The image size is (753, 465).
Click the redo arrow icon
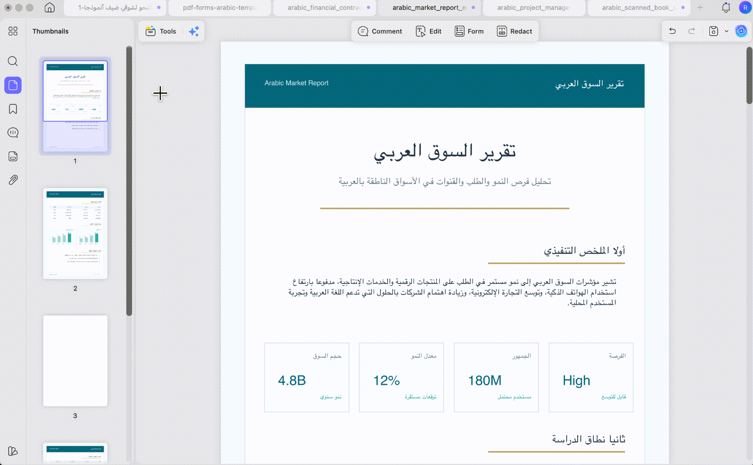coord(692,31)
